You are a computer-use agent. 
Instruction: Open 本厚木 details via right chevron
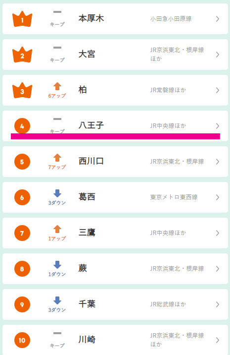218,19
